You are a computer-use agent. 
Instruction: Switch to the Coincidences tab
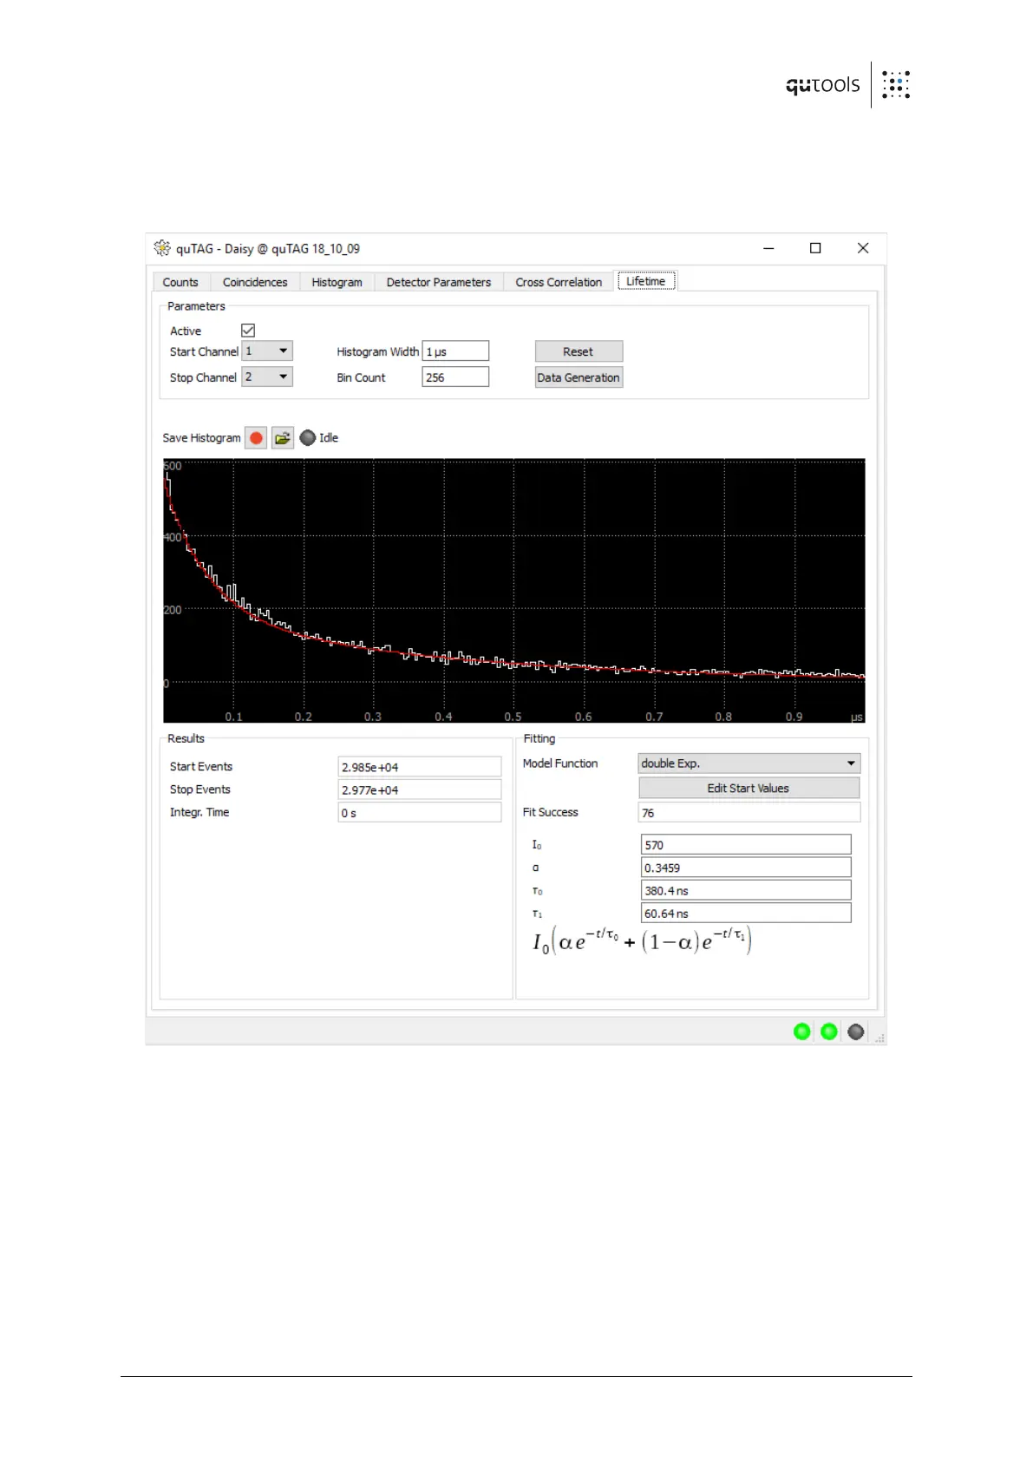255,283
